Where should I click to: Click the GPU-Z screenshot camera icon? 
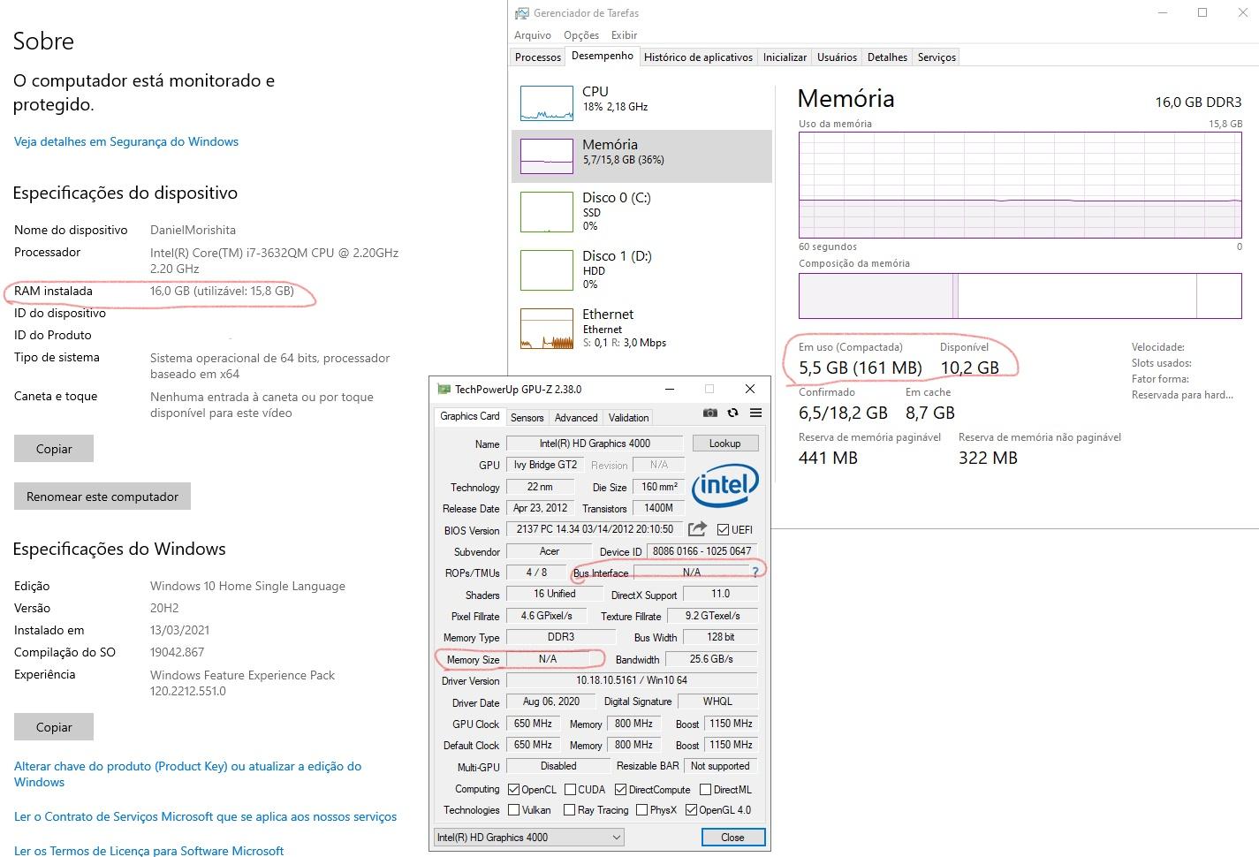[x=710, y=413]
